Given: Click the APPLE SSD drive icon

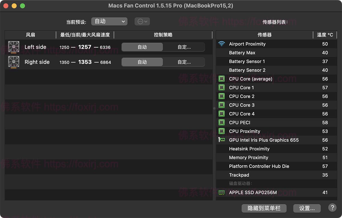Looking at the screenshot, I should tap(222, 192).
